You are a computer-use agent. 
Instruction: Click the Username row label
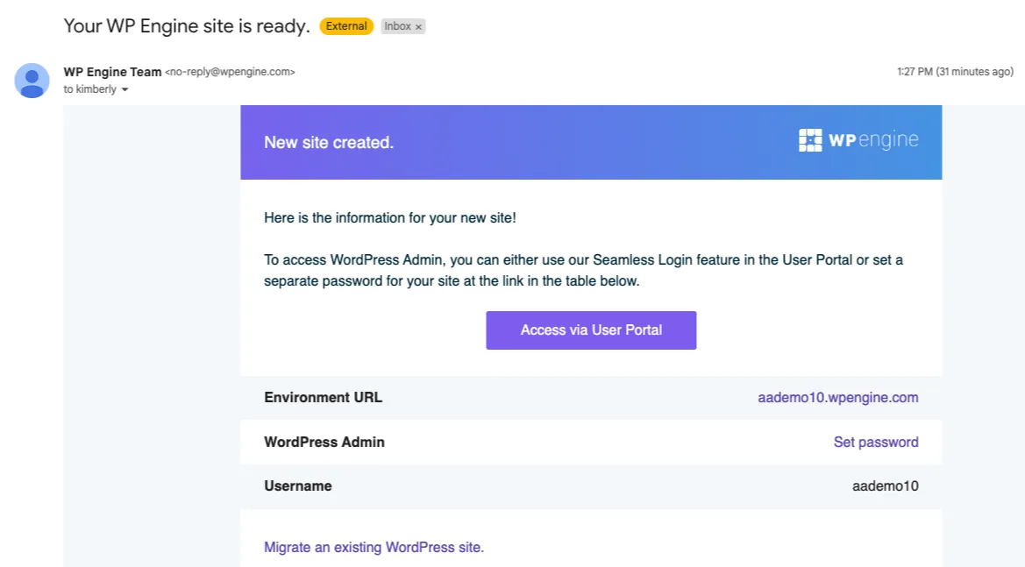coord(297,485)
